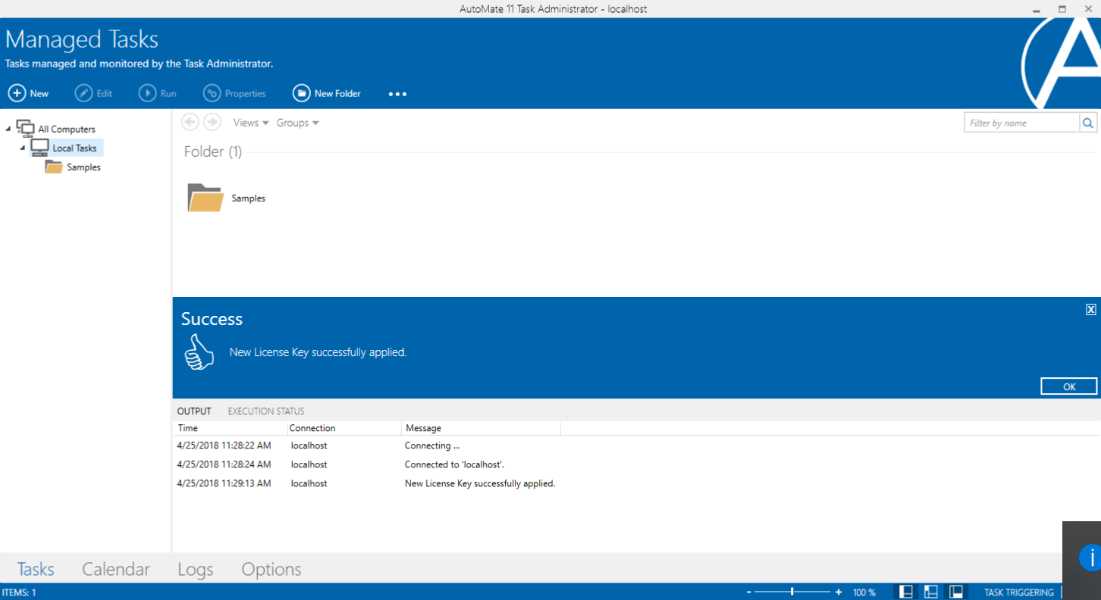Open the Groups dropdown
Screen dimensions: 1101x600
pos(297,122)
